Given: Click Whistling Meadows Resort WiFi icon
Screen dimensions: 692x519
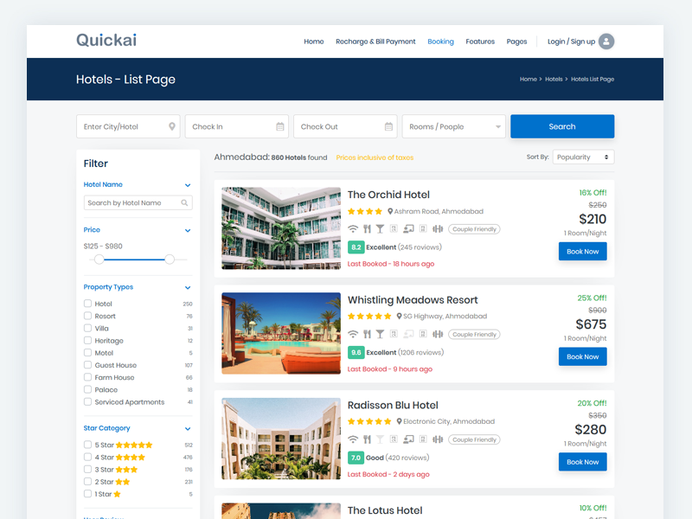Looking at the screenshot, I should pos(353,334).
